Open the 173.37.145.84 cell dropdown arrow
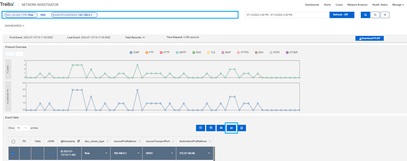Screen dimensions: 407x161 [x=209, y=153]
